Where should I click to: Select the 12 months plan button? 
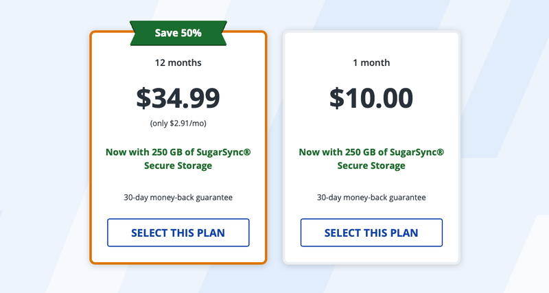[x=178, y=233]
